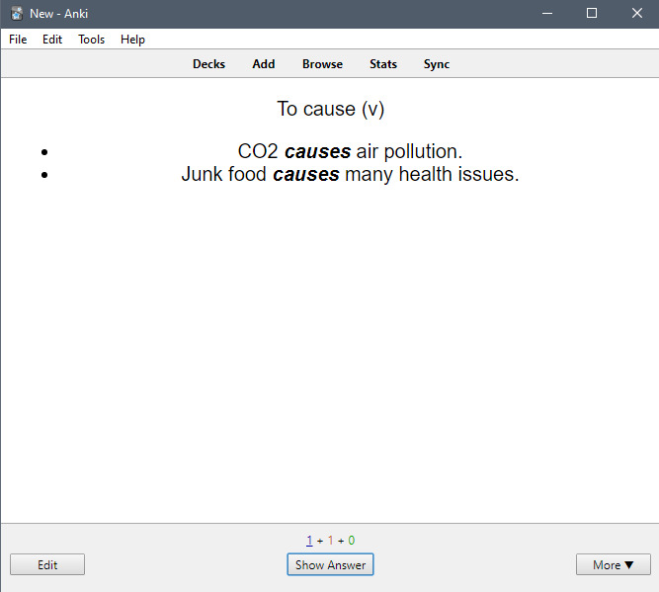The height and width of the screenshot is (592, 659).
Task: Maximize the Anki window
Action: click(x=592, y=14)
